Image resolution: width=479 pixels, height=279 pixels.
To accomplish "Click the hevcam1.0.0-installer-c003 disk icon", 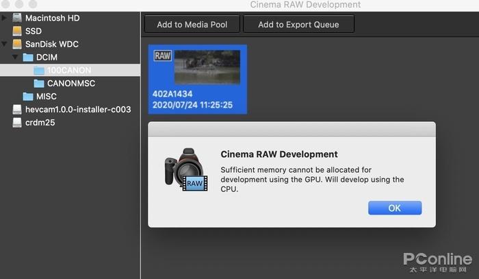I will tap(17, 109).
